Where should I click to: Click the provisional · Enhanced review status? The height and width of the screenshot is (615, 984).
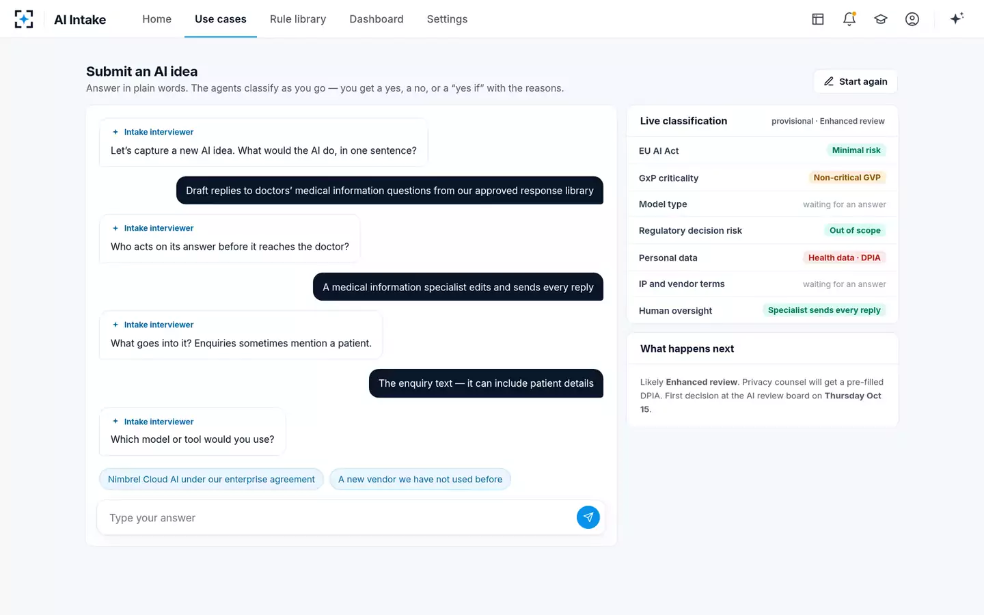coord(828,122)
